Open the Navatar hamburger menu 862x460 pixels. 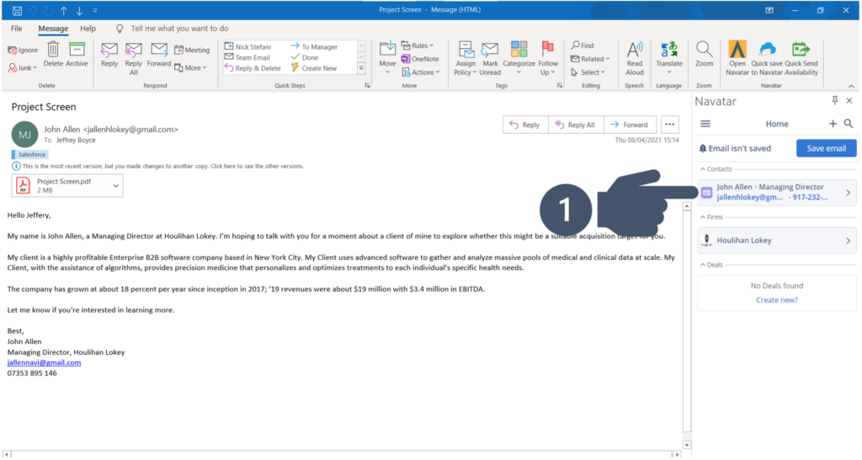[705, 124]
